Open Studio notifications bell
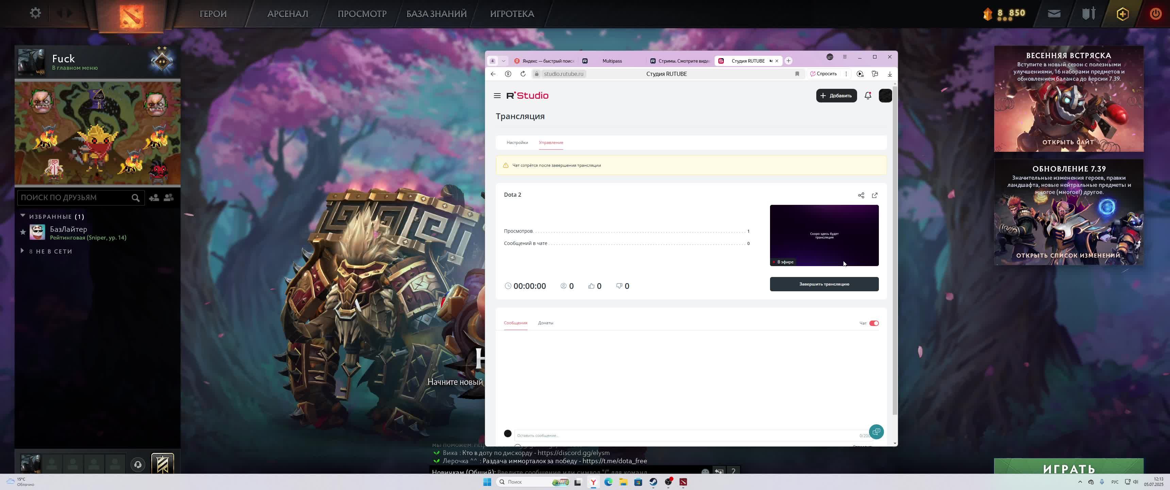Image resolution: width=1170 pixels, height=490 pixels. [x=868, y=96]
